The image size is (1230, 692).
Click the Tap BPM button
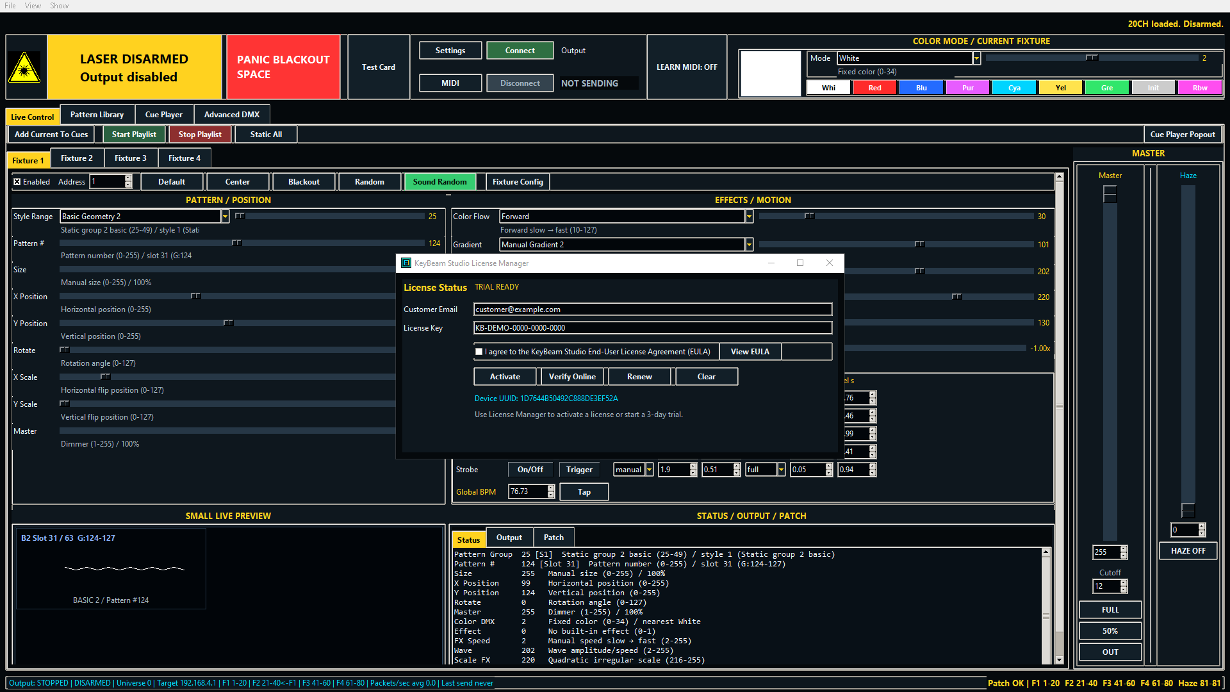pos(584,492)
